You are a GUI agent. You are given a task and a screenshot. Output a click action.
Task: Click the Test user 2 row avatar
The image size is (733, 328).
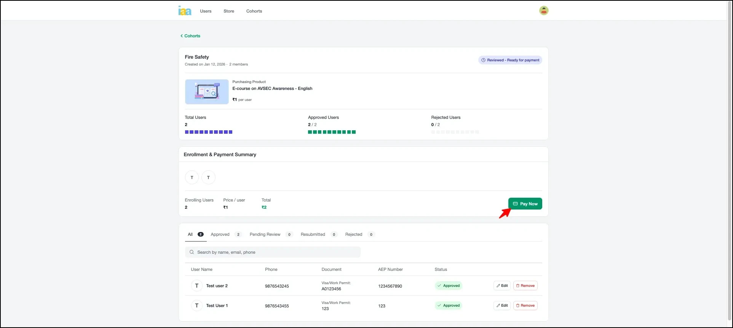[x=196, y=286]
